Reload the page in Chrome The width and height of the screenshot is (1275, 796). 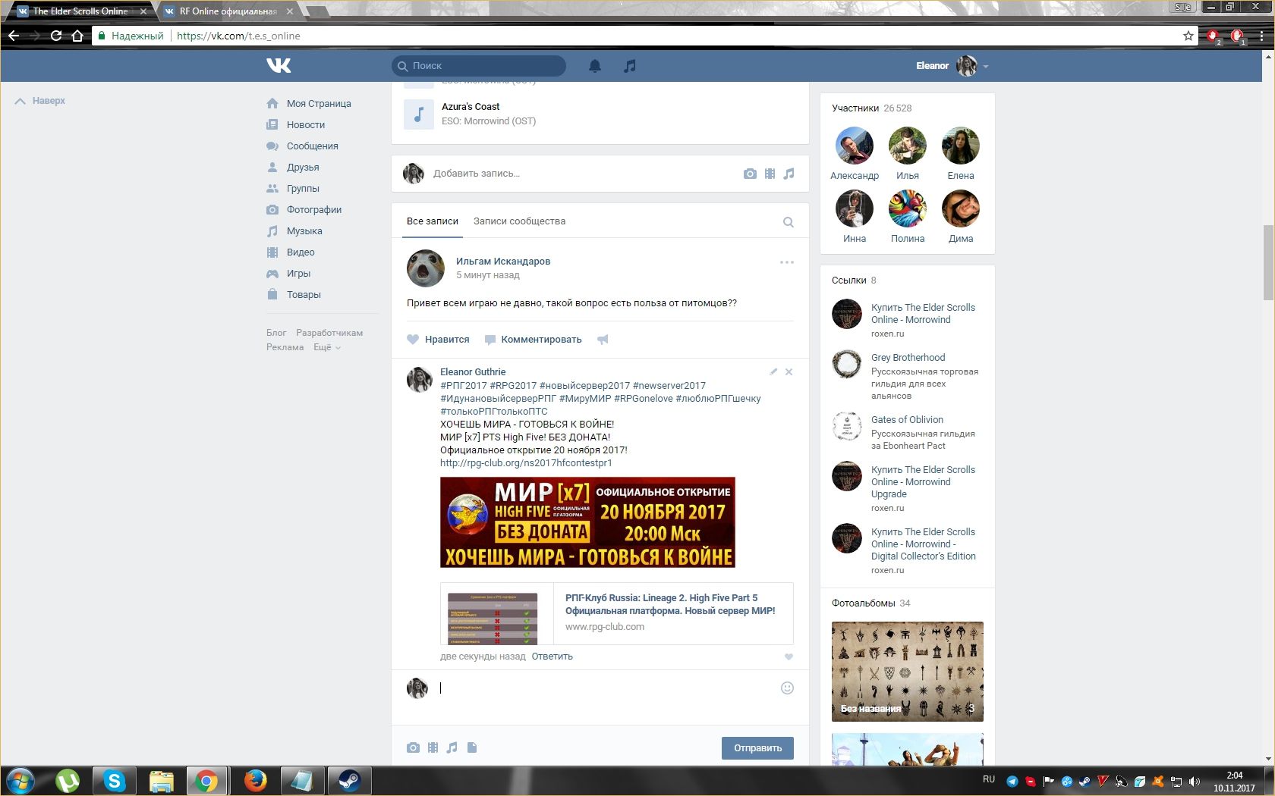56,36
